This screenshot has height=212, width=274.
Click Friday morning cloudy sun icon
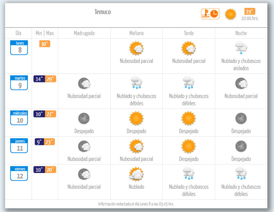(x=137, y=174)
